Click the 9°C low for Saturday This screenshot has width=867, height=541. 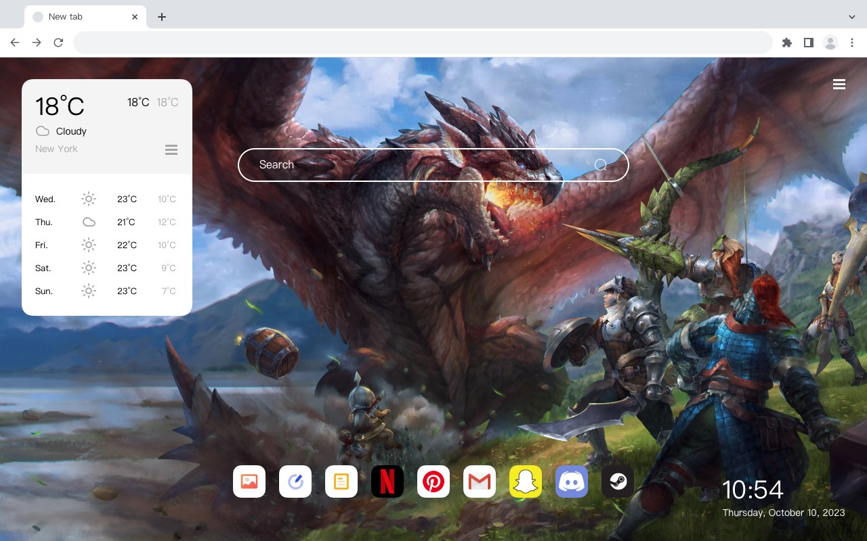(x=169, y=268)
